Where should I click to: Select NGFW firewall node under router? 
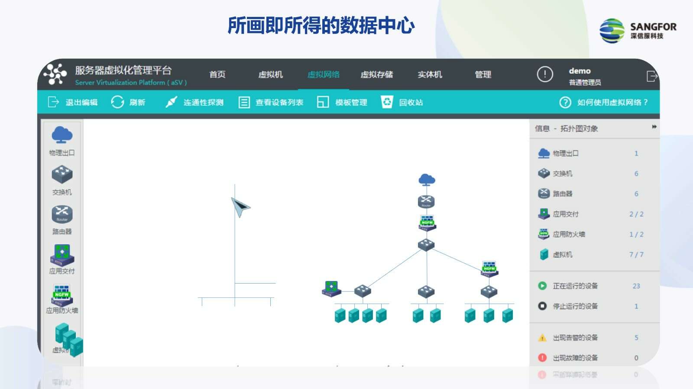click(427, 223)
